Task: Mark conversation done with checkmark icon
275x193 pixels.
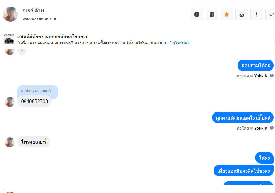Action: click(271, 14)
